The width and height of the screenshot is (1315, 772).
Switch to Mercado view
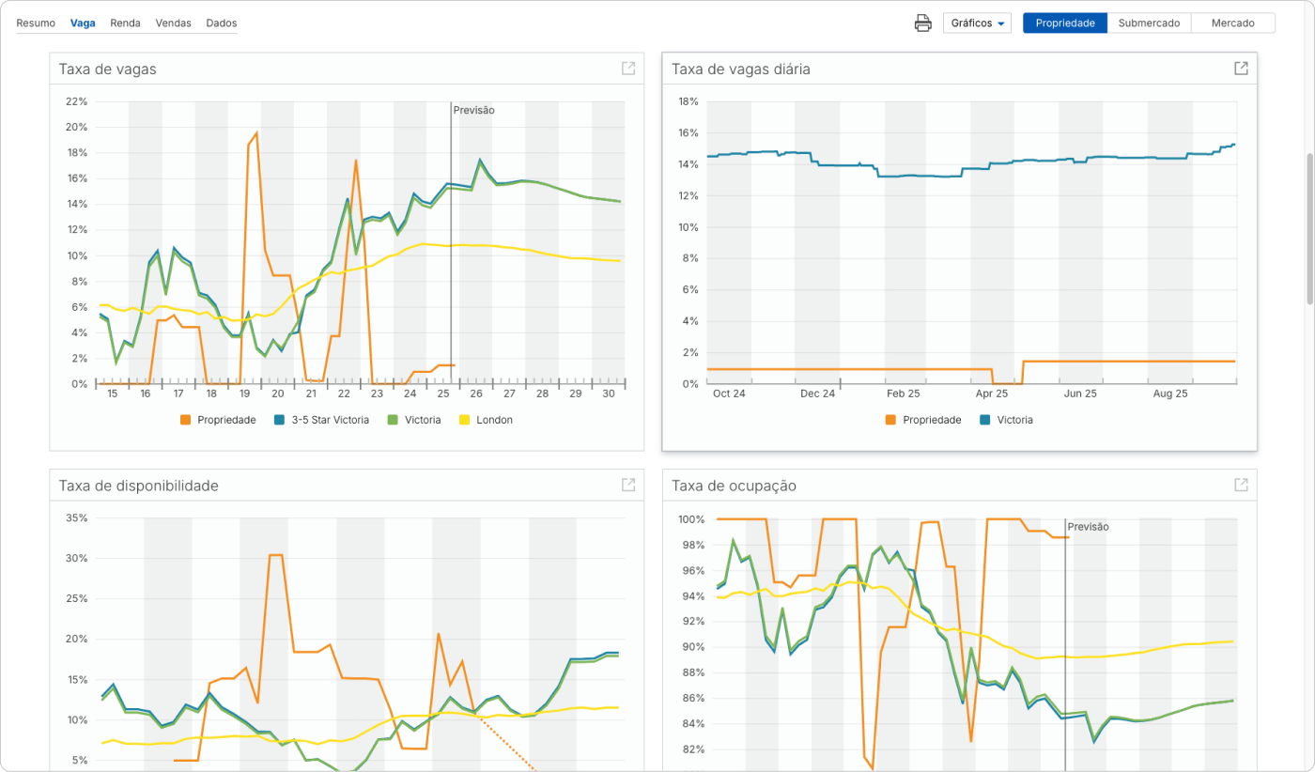(x=1232, y=23)
